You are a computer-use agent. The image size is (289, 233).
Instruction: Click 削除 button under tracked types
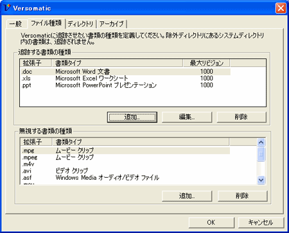pyautogui.click(x=241, y=117)
